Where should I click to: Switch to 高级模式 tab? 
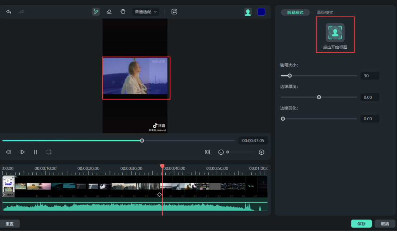click(325, 13)
